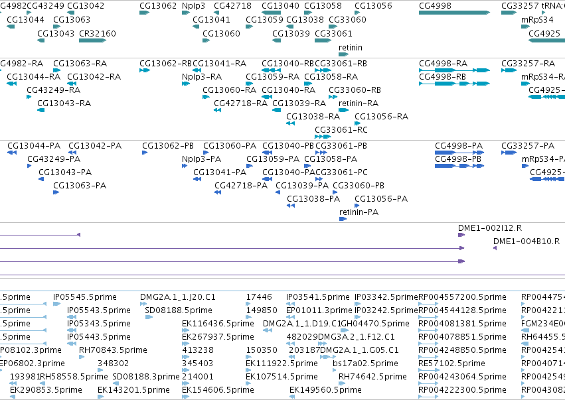Select EST entry 413238

198,350
